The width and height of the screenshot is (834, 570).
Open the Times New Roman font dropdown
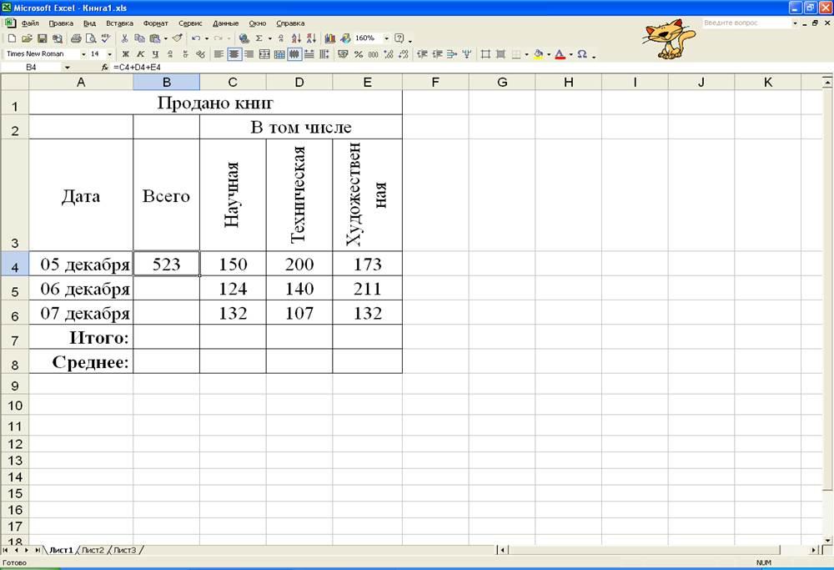point(82,54)
